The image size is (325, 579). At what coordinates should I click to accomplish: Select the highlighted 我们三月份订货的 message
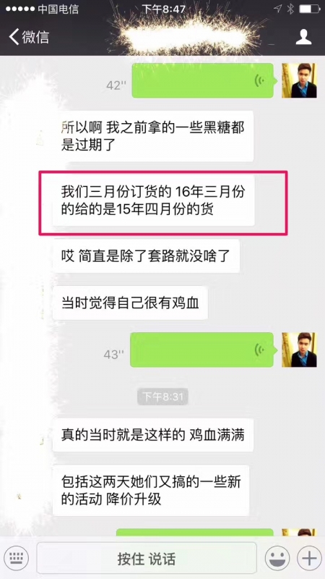coord(153,200)
